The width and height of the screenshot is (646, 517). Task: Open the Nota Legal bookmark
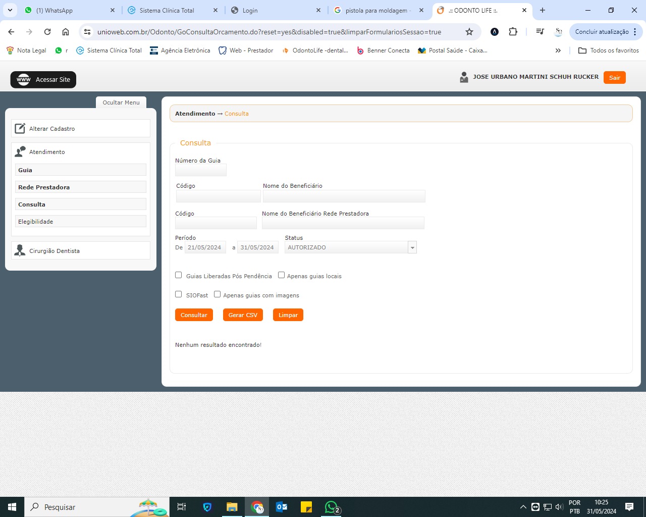coord(26,50)
